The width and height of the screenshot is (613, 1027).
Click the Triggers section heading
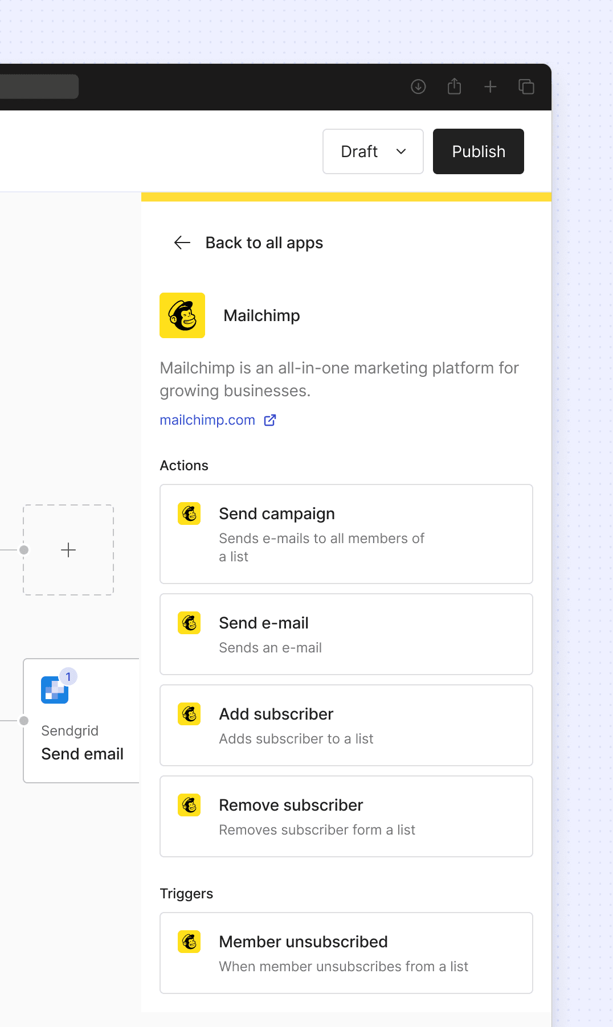(186, 894)
